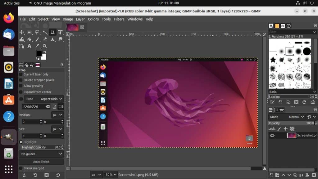The height and width of the screenshot is (179, 318).
Task: Select the Paintbrush tool
Action: click(37, 39)
